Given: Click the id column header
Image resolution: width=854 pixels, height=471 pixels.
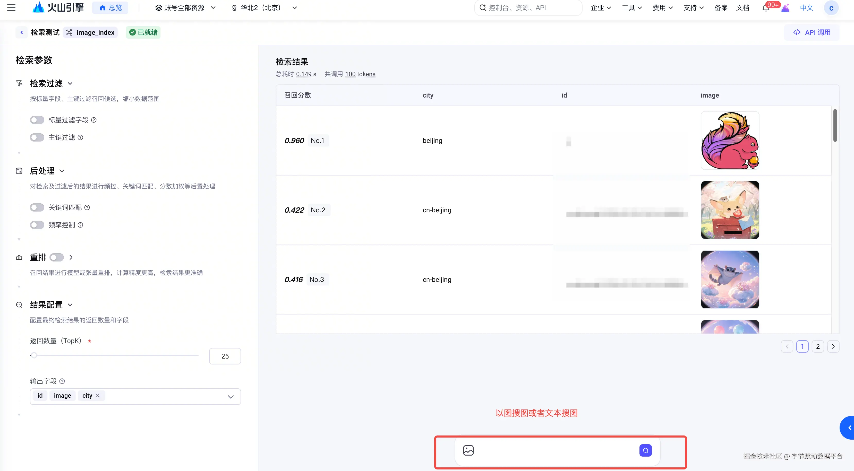Looking at the screenshot, I should tap(564, 95).
